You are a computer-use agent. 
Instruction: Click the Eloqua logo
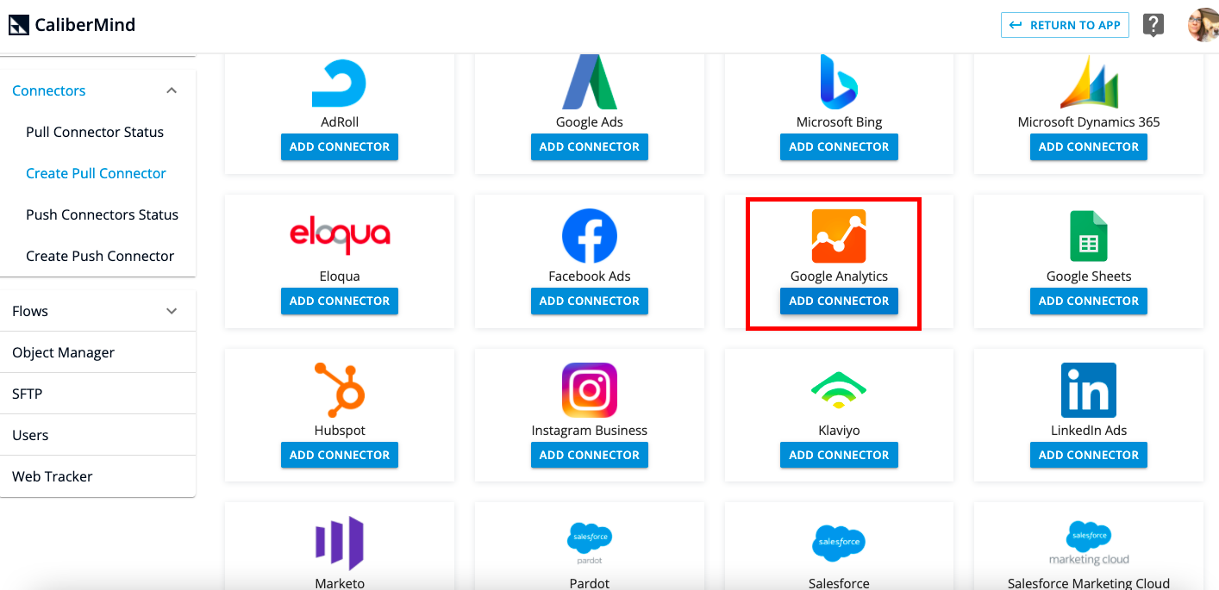(x=340, y=236)
